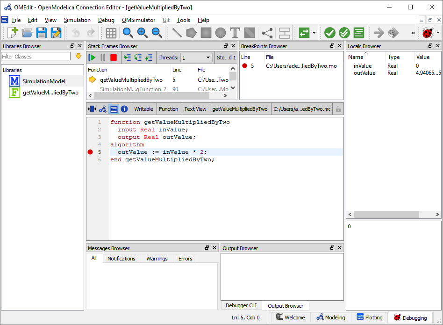Viewport: 443px width, 325px height.
Task: Resume program execution in Stack Frames Browser
Action: point(92,57)
